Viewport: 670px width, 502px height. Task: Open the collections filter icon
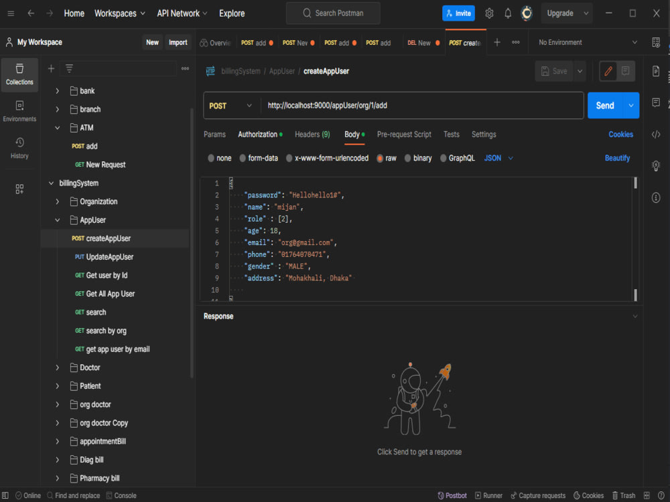(69, 68)
